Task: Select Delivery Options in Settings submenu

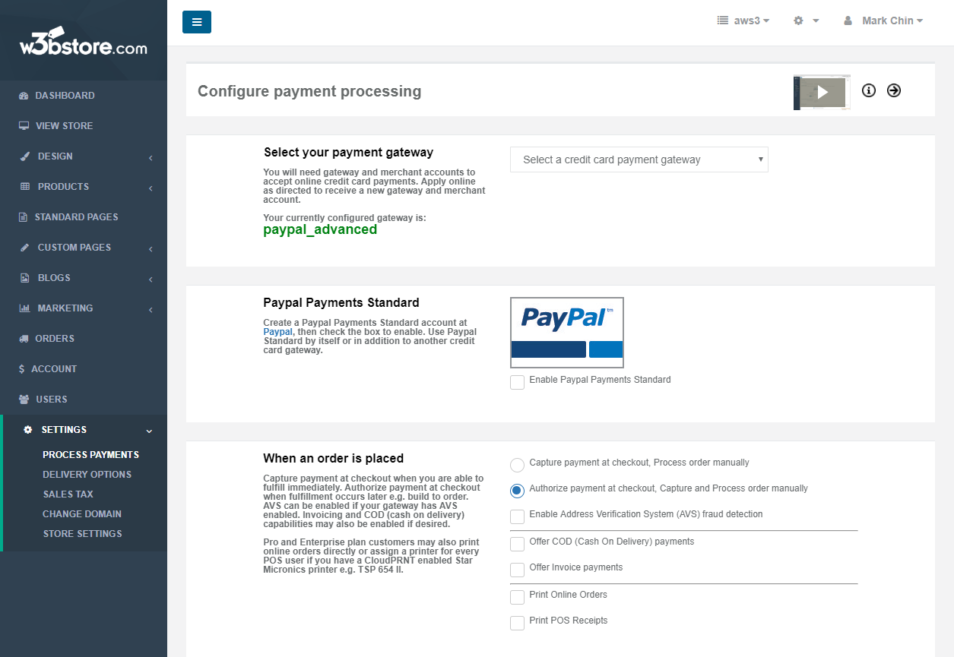Action: pyautogui.click(x=87, y=474)
